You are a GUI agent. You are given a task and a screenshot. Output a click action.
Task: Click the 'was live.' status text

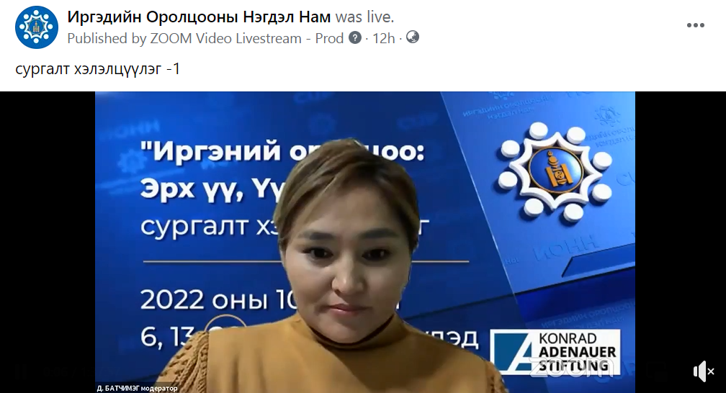click(x=364, y=17)
